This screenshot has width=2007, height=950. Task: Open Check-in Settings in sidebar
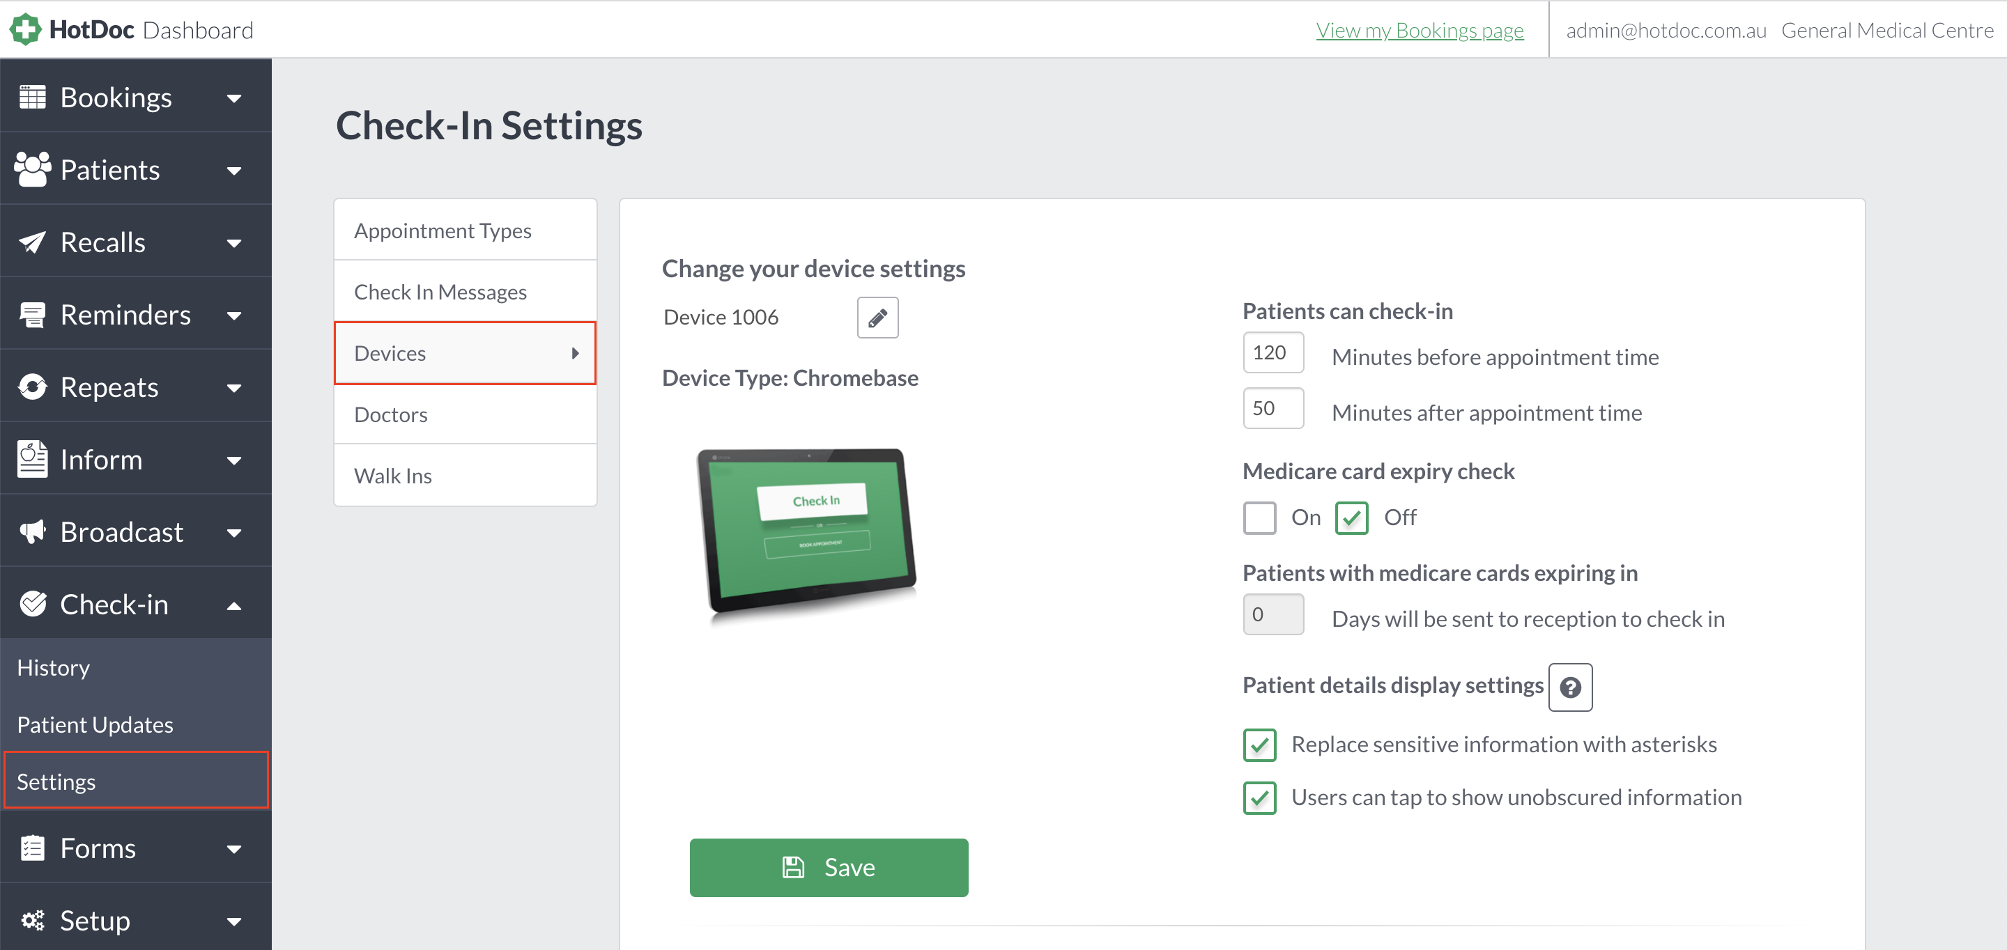(136, 781)
